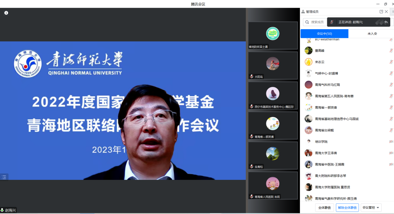
Task: Click 青海气科所马红璐's avatar
Action: 308,85
